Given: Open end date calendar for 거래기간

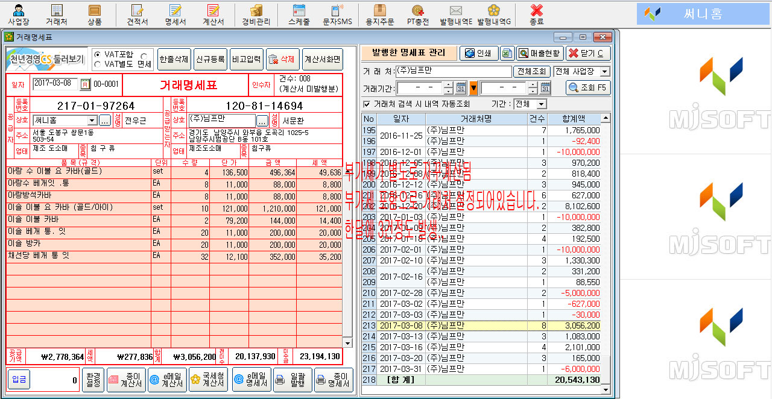Looking at the screenshot, I should (545, 88).
